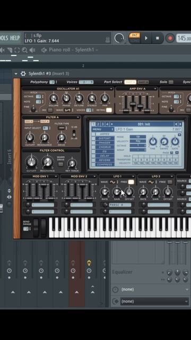Screen dimensions: 191x340
Task: Open Sylenth1 window dropdown arrow
Action: [16, 74]
